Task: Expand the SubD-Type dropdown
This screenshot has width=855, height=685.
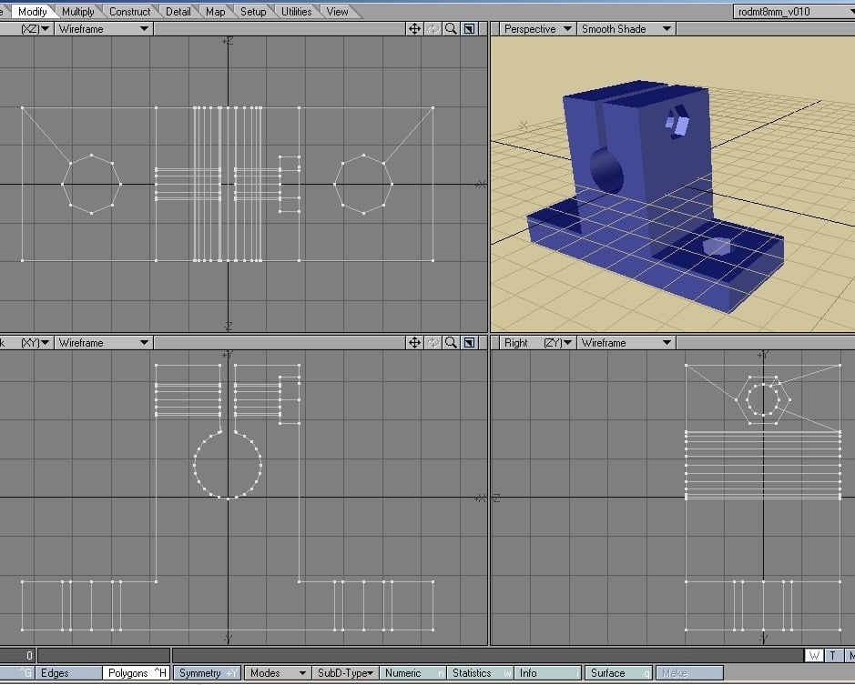Action: click(344, 673)
